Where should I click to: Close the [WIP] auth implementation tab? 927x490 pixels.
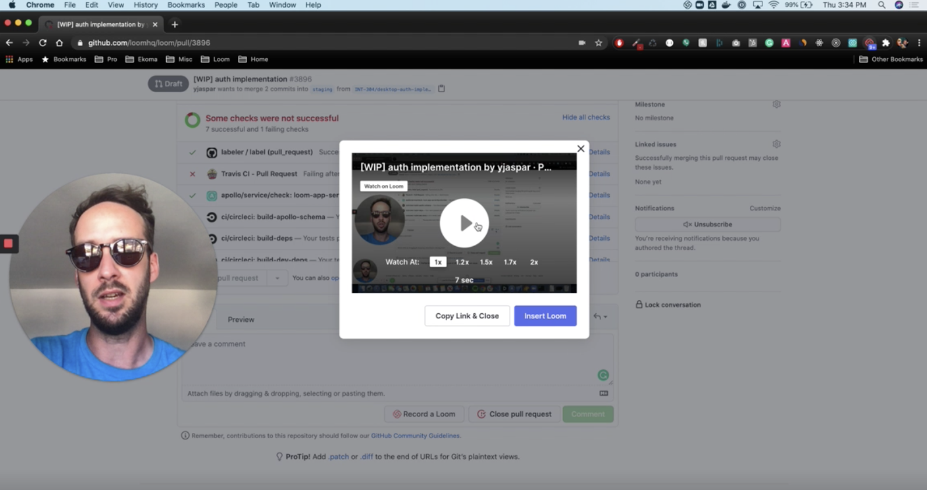(x=155, y=24)
